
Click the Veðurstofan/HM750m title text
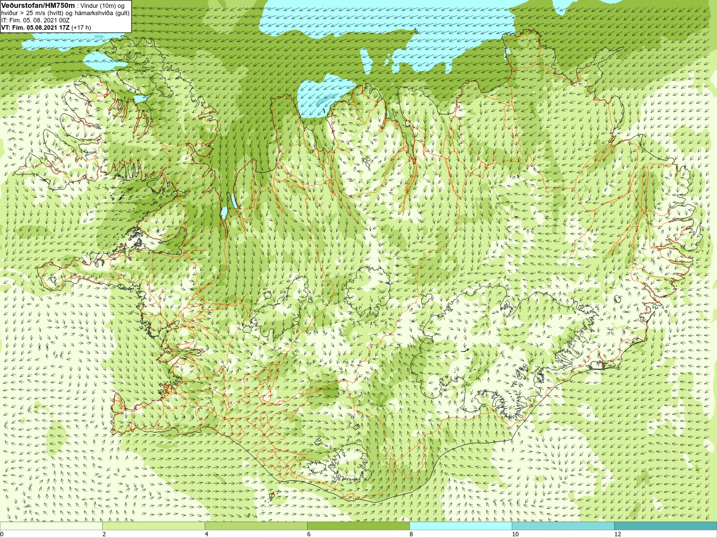(38, 5)
